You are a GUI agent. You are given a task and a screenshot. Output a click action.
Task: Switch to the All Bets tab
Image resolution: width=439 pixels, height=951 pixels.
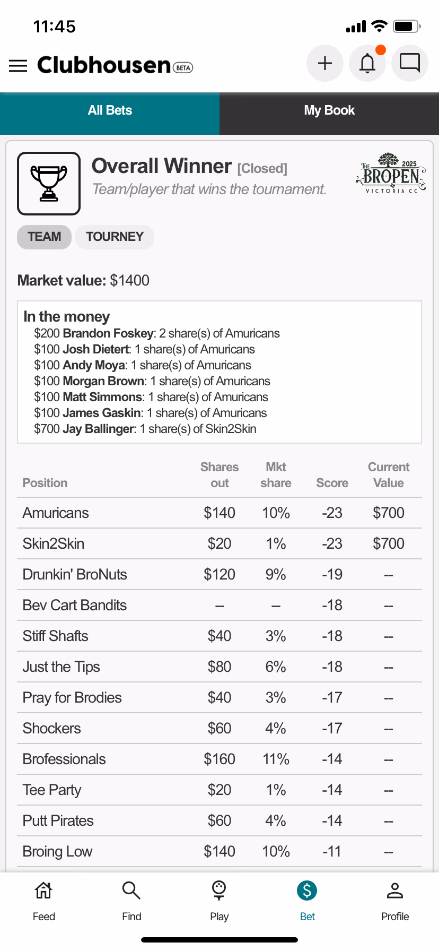(x=110, y=110)
